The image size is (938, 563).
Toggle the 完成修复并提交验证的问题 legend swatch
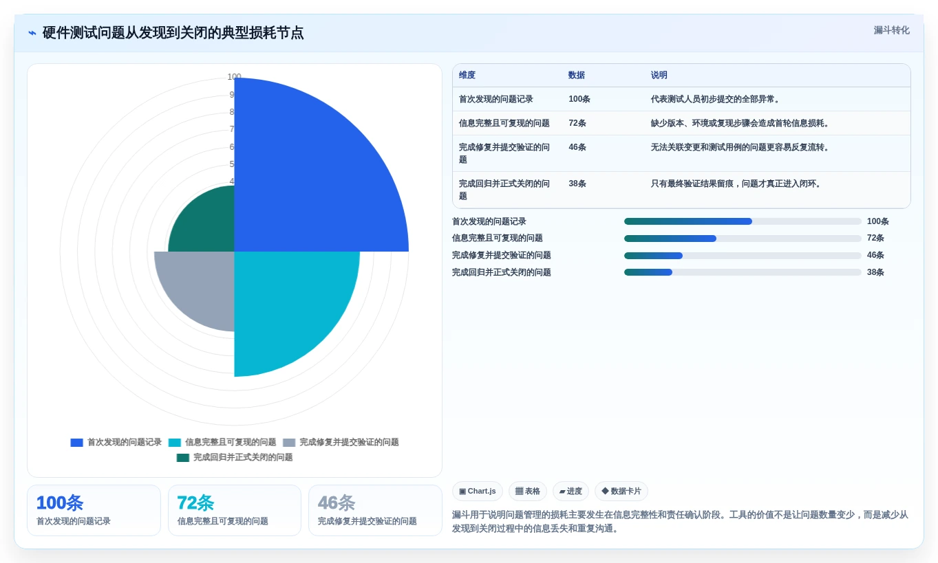[x=289, y=443]
